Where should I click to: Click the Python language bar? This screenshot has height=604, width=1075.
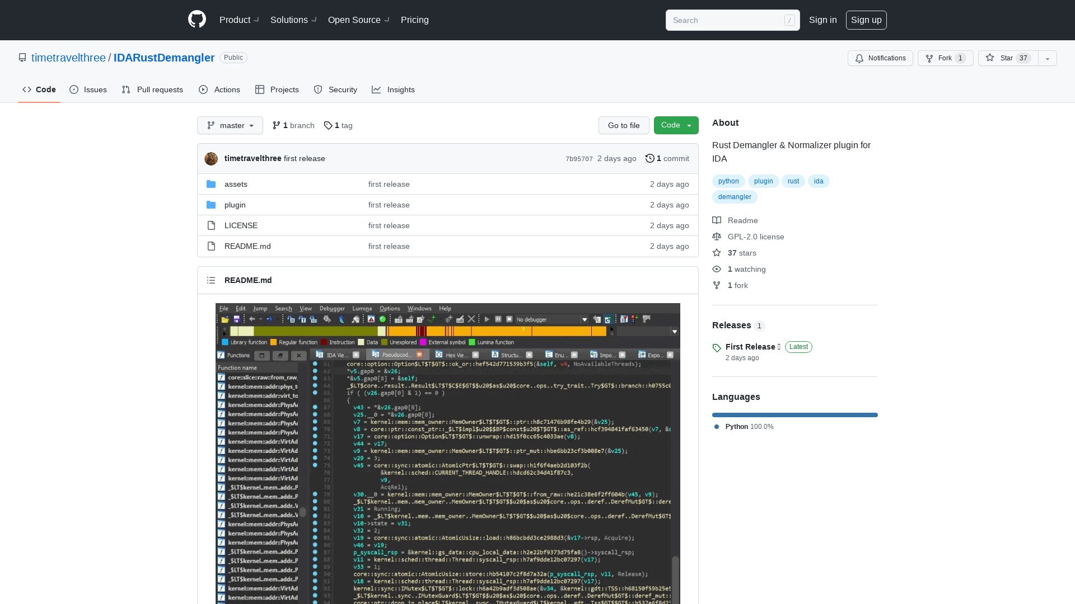pyautogui.click(x=795, y=415)
